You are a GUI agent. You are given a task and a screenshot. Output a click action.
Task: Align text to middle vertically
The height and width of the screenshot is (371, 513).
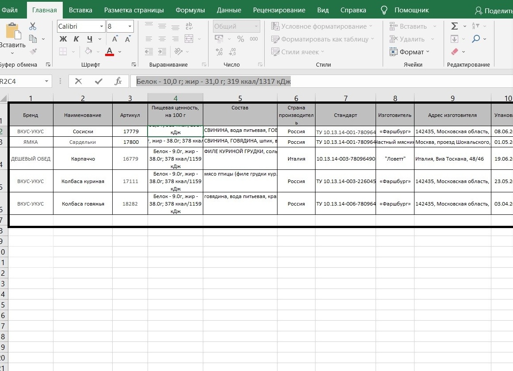(x=162, y=26)
